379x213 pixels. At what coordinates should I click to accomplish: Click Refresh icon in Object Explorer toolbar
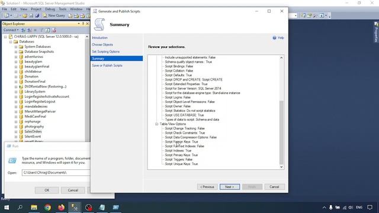(47, 30)
